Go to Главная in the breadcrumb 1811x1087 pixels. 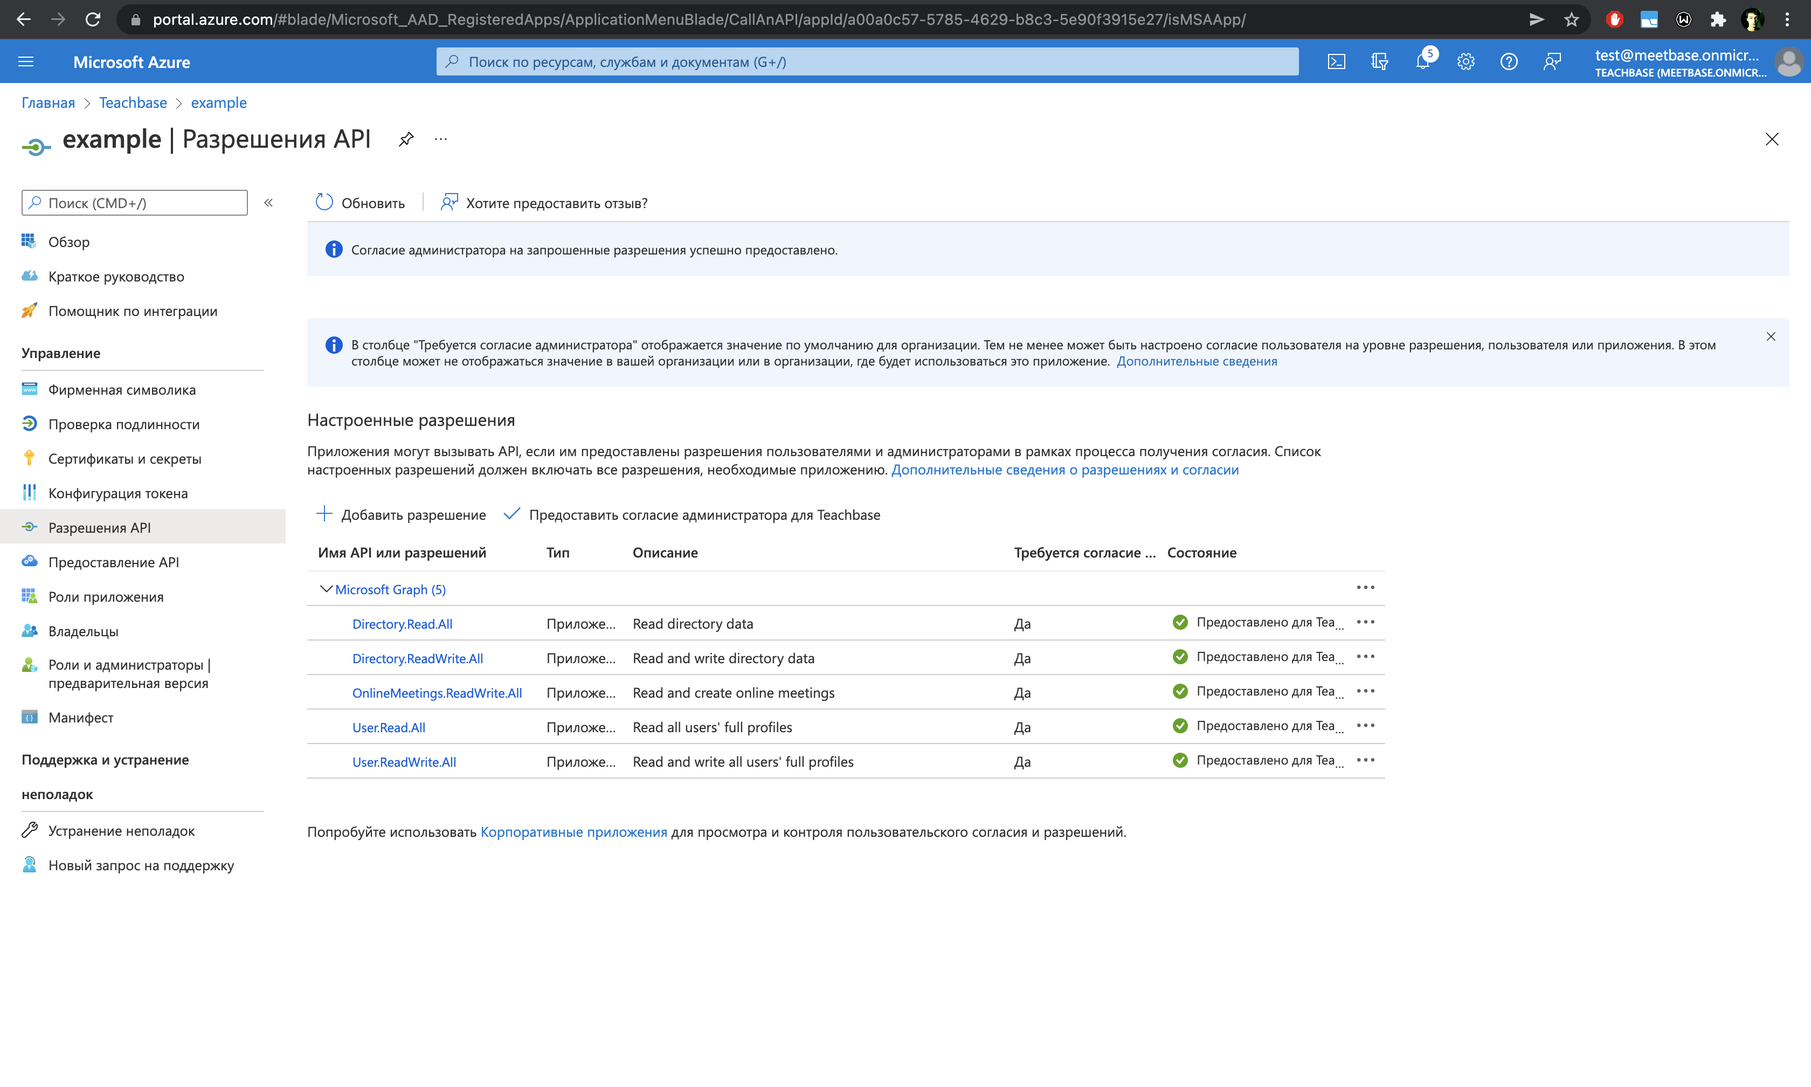[49, 102]
